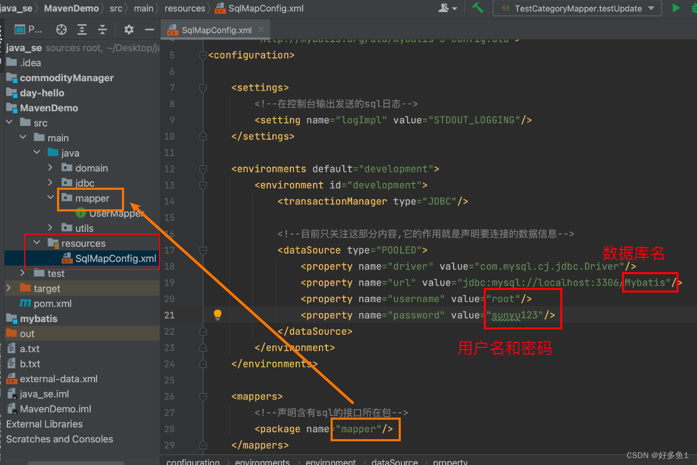This screenshot has height=465, width=697.
Task: Expand the jdbc package
Action: (51, 183)
